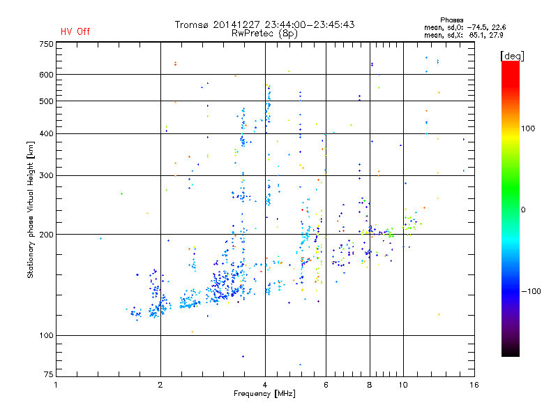Click the x-axis label '8'
The width and height of the screenshot is (558, 419).
point(370,385)
